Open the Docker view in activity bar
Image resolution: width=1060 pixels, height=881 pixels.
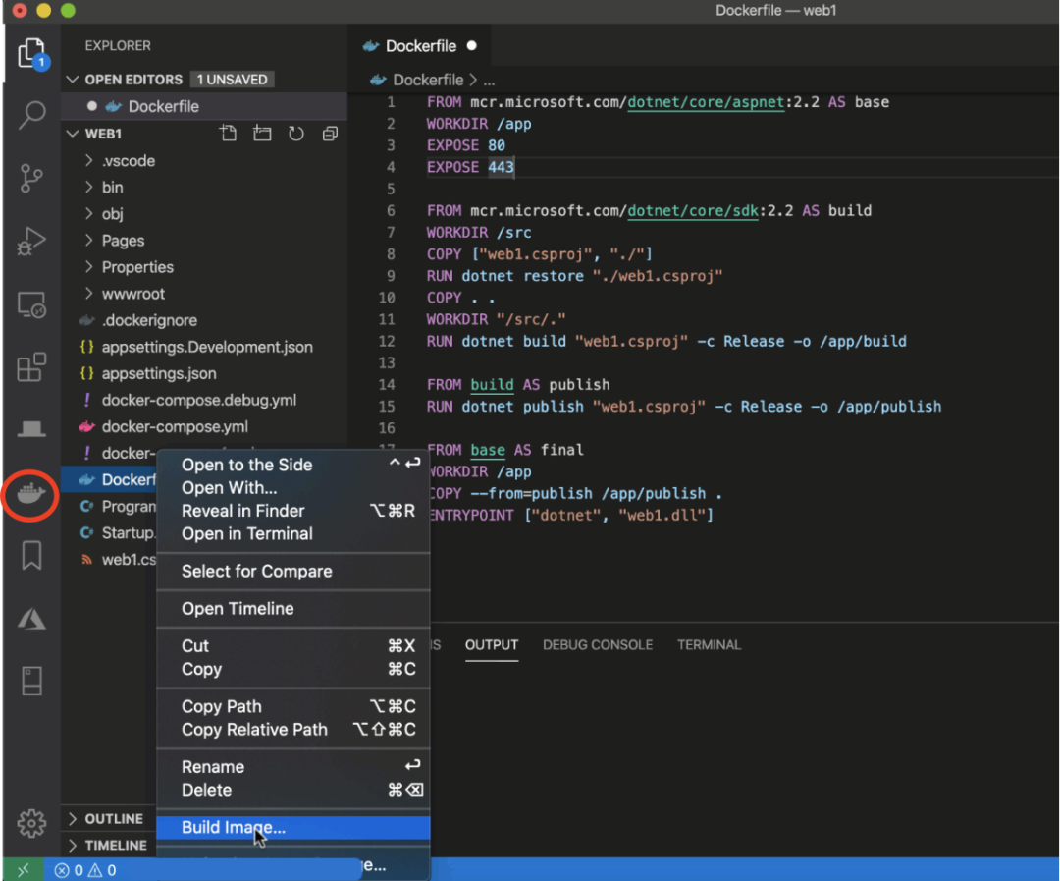click(31, 493)
